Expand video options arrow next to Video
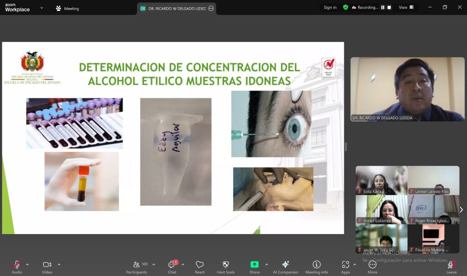 click(x=59, y=265)
